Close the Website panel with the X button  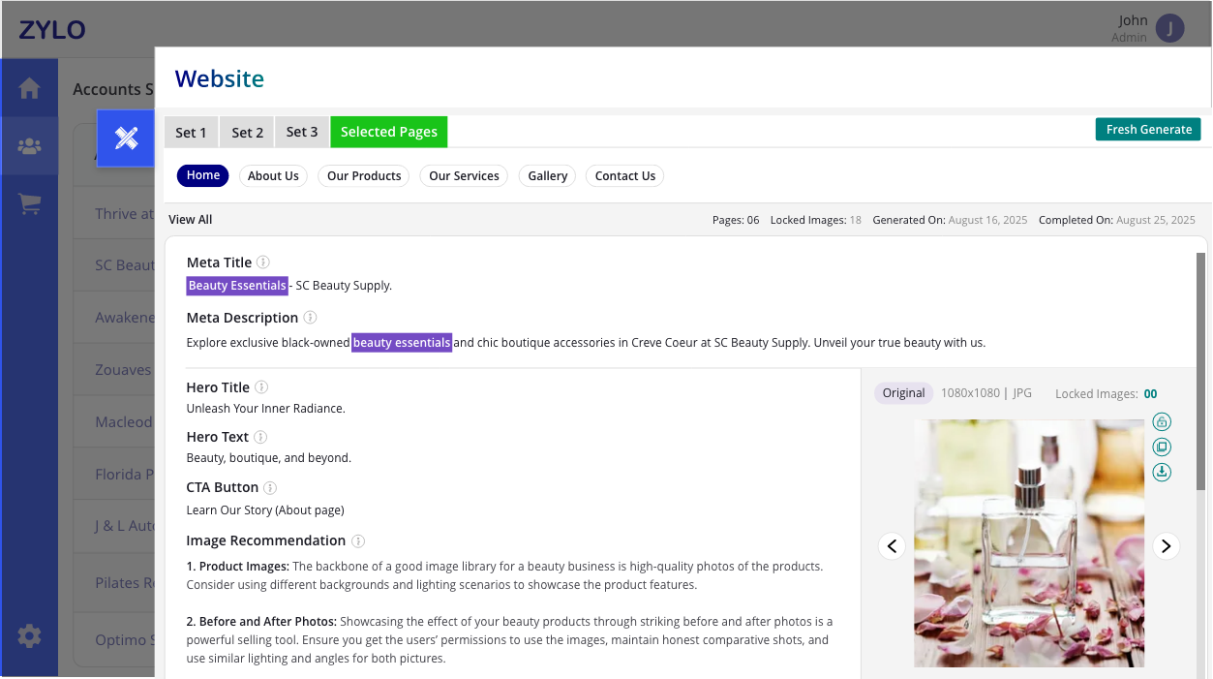tap(126, 138)
